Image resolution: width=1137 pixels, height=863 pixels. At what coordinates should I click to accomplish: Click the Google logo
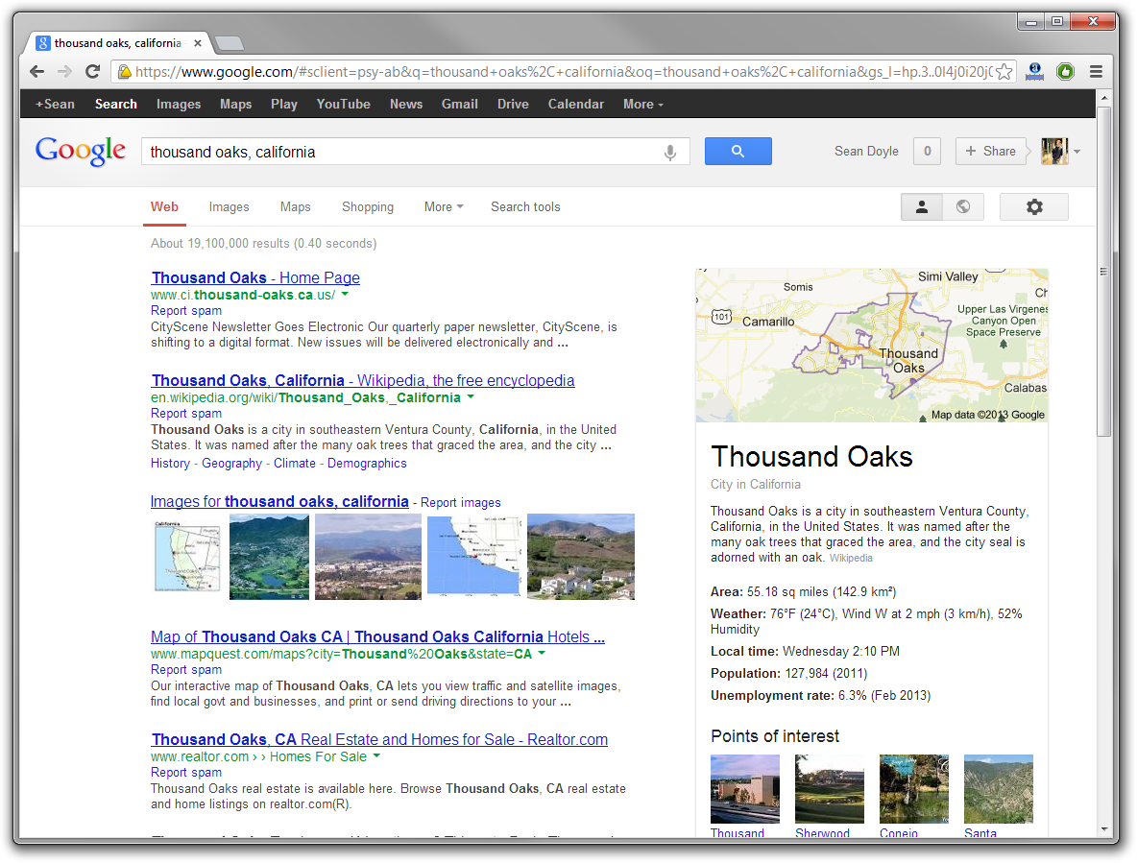81,151
